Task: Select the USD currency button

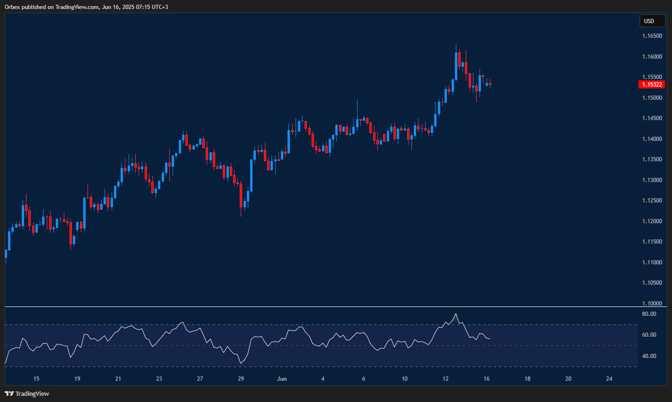Action: click(x=652, y=21)
